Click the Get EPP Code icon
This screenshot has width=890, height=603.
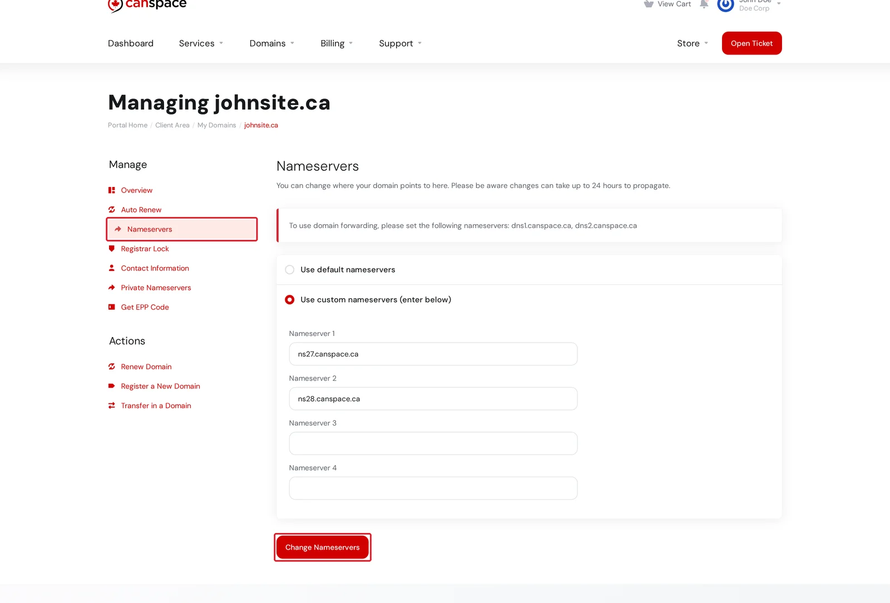pos(112,307)
